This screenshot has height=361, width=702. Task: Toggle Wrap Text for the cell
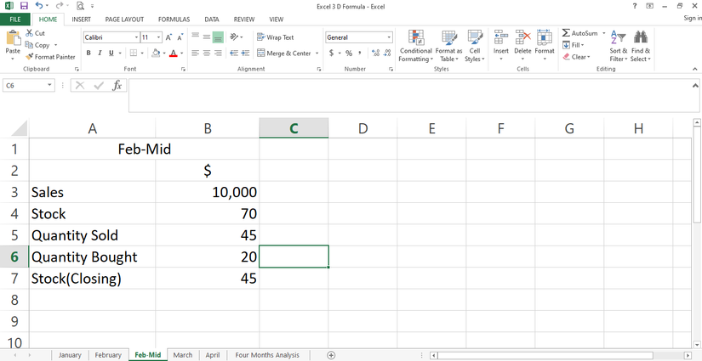click(x=275, y=37)
